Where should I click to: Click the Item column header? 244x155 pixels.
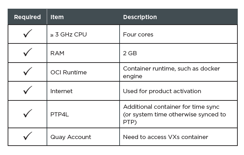(x=57, y=17)
